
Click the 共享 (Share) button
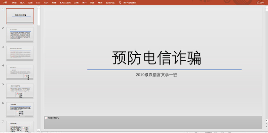pyautogui.click(x=261, y=3)
